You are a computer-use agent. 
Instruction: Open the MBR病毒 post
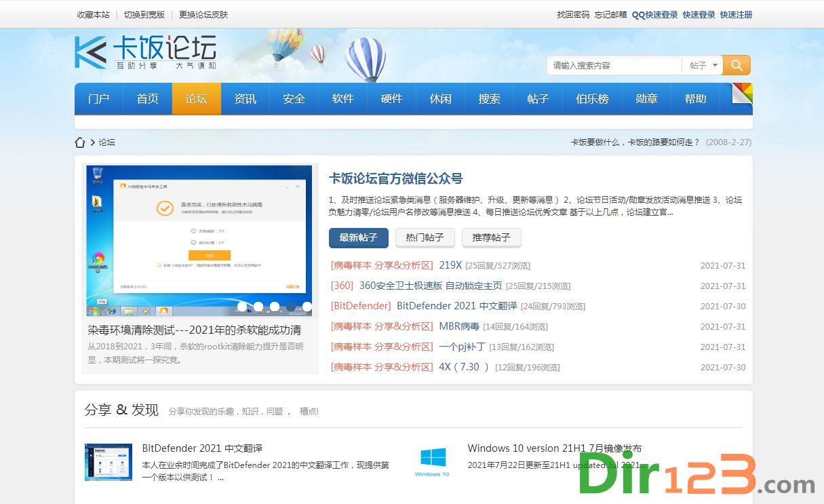pos(459,326)
